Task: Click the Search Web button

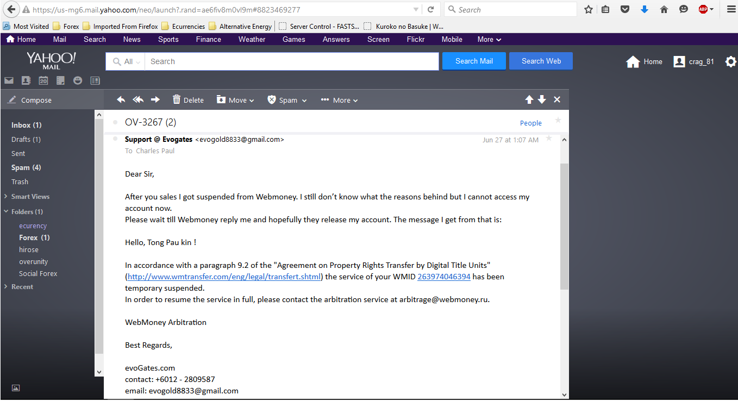Action: pos(541,61)
